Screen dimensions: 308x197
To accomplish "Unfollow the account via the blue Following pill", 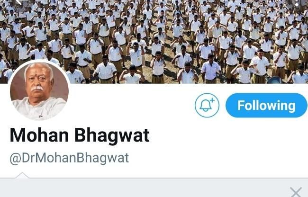I will 266,106.
